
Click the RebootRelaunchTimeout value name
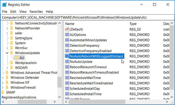click(x=88, y=67)
